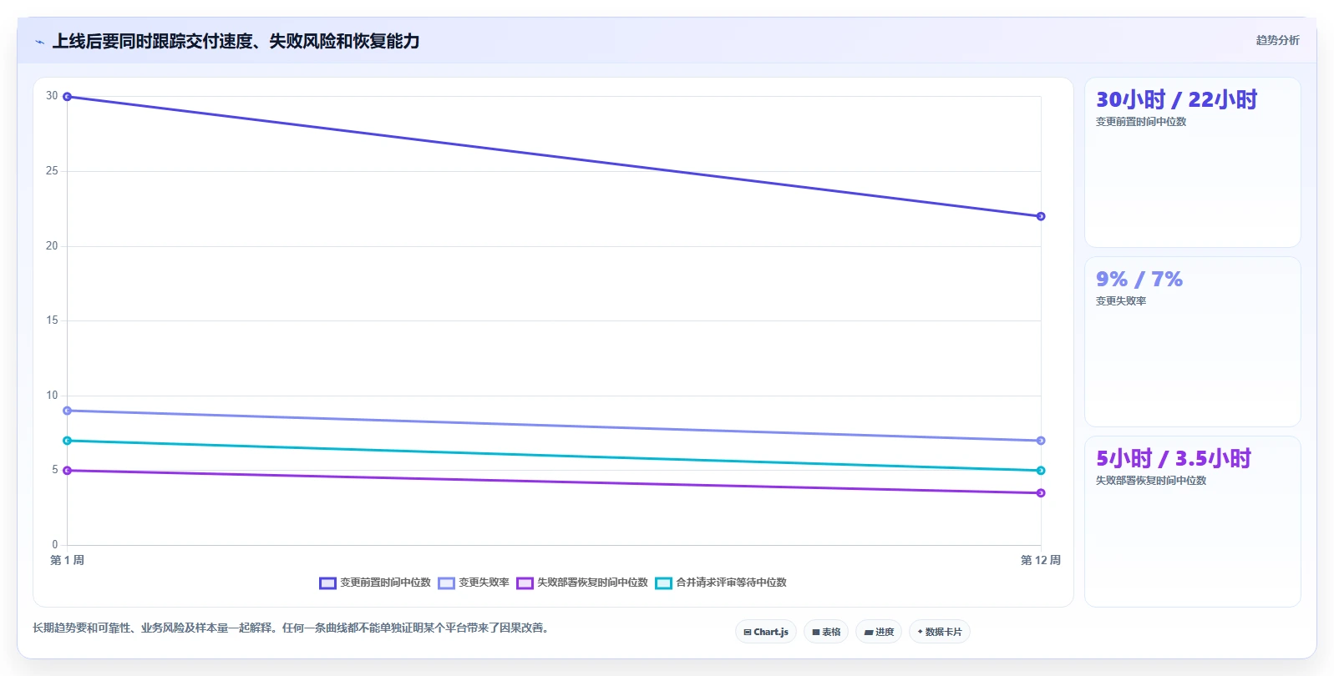Click week 1 point on 变更失败率 line
Image resolution: width=1334 pixels, height=676 pixels.
[68, 411]
